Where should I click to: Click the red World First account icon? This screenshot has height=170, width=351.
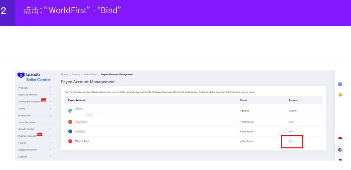70,142
